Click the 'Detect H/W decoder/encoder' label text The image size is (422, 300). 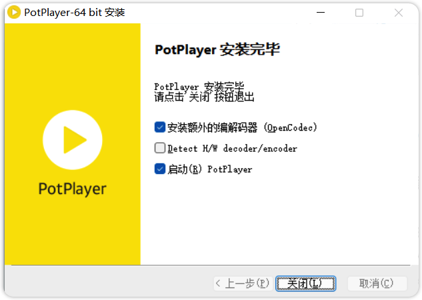pos(232,148)
